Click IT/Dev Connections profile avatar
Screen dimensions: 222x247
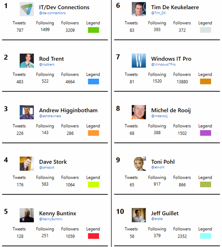coord(27,9)
